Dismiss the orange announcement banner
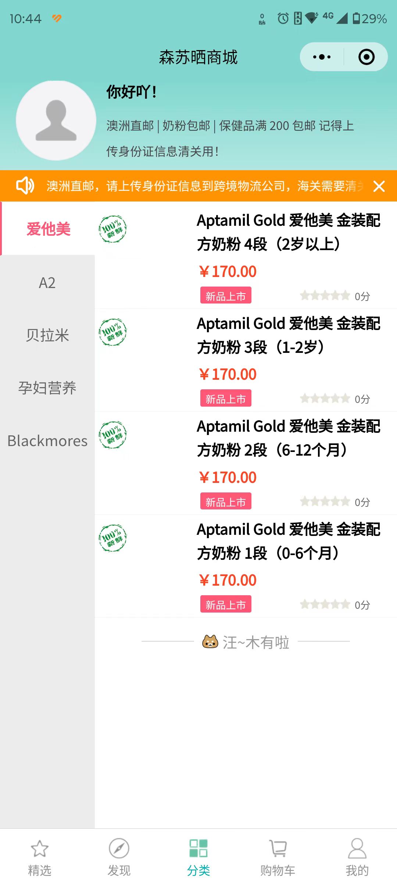The image size is (397, 884). point(379,186)
